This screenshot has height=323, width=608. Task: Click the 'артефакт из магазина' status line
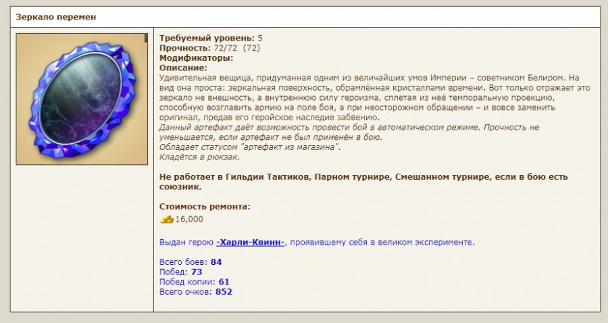pyautogui.click(x=250, y=147)
